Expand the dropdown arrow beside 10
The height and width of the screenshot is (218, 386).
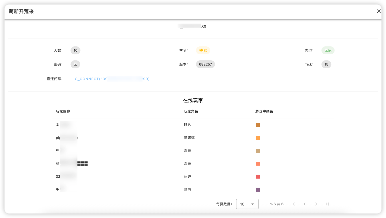pyautogui.click(x=252, y=204)
